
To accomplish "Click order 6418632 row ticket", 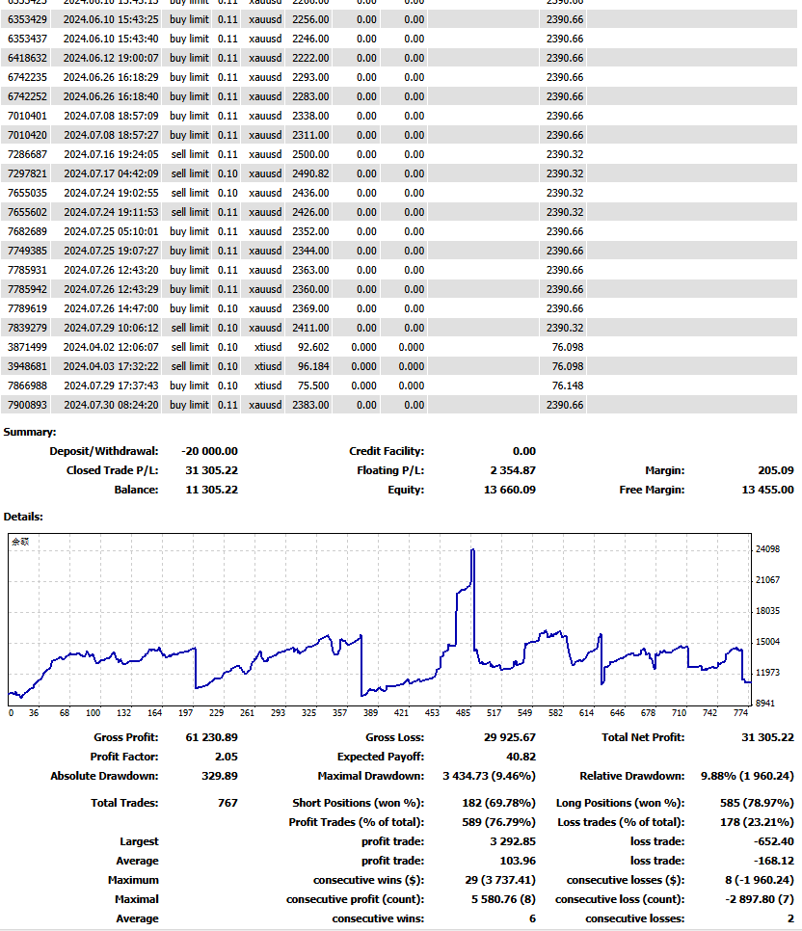I will 27,58.
